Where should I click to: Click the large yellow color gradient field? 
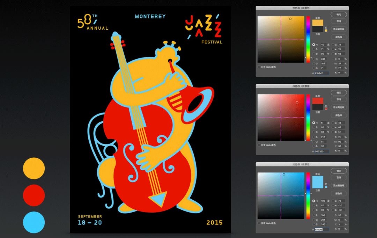[x=281, y=39]
